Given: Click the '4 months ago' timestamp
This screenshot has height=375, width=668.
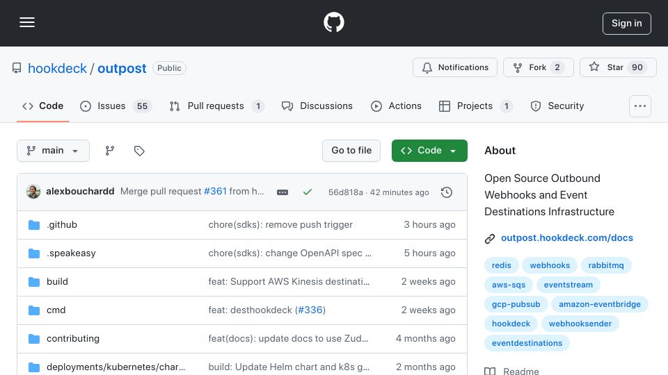Looking at the screenshot, I should (x=426, y=338).
